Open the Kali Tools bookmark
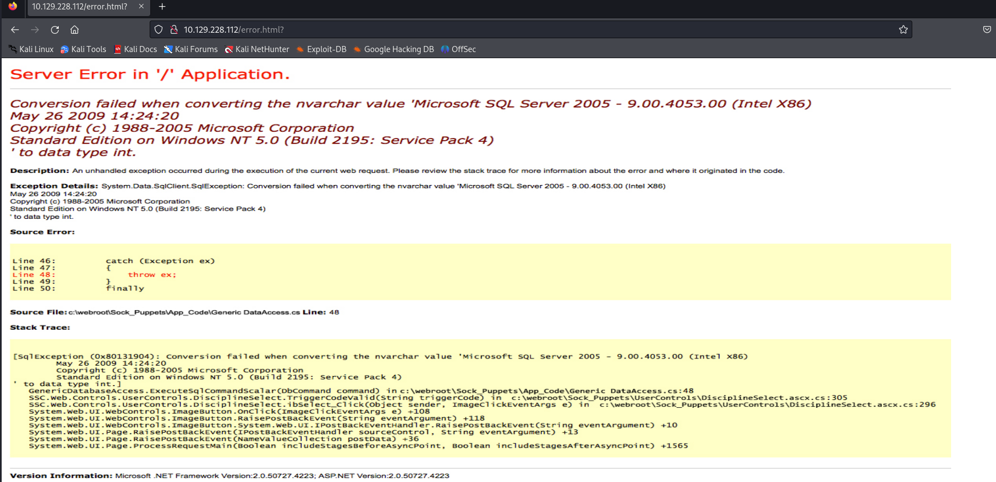This screenshot has height=482, width=996. click(83, 49)
